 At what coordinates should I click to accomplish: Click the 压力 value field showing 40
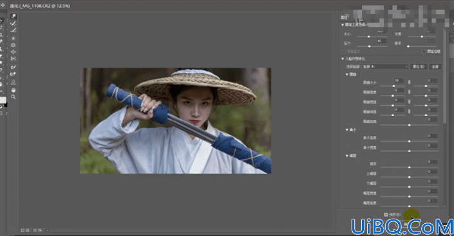[382, 41]
